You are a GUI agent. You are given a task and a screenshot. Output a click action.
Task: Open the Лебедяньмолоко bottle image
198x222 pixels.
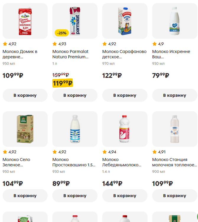[125, 129]
